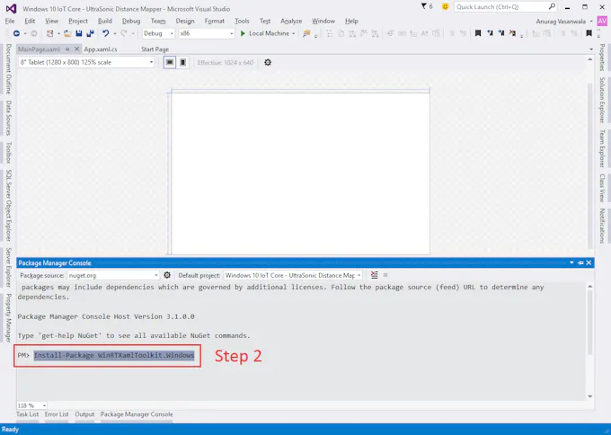Click the white design canvas surface
This screenshot has height=435, width=611.
tap(300, 173)
